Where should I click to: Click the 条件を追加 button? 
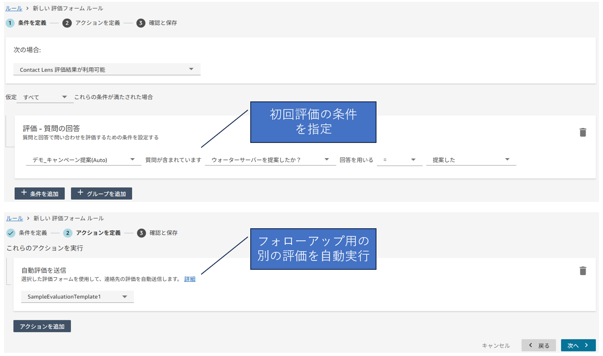point(40,193)
